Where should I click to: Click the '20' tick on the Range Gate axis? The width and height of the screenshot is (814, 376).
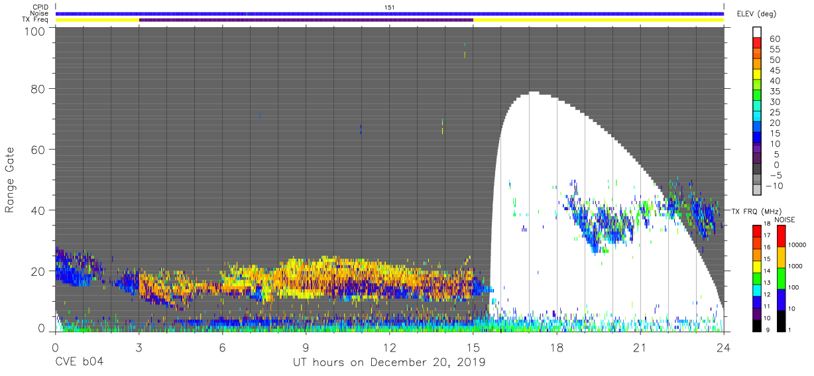pos(39,271)
